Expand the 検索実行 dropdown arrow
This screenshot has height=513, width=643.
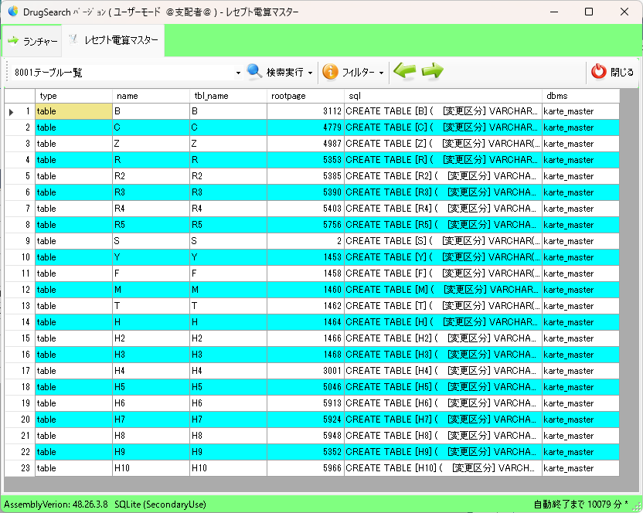click(x=311, y=73)
